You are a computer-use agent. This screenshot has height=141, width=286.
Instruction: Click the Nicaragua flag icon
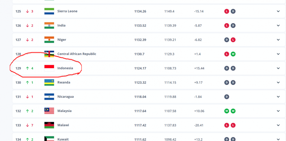click(x=49, y=97)
